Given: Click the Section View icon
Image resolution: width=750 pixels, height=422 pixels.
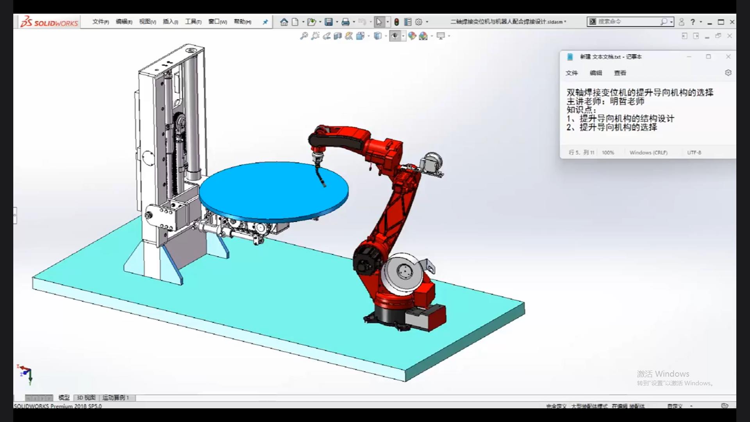Looking at the screenshot, I should tap(337, 36).
